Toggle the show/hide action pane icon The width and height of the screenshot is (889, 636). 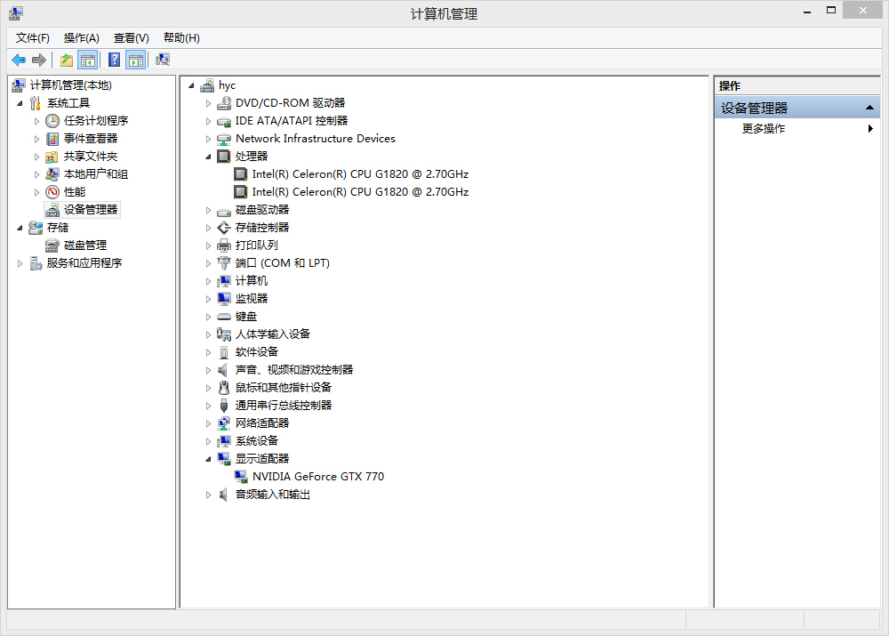136,60
